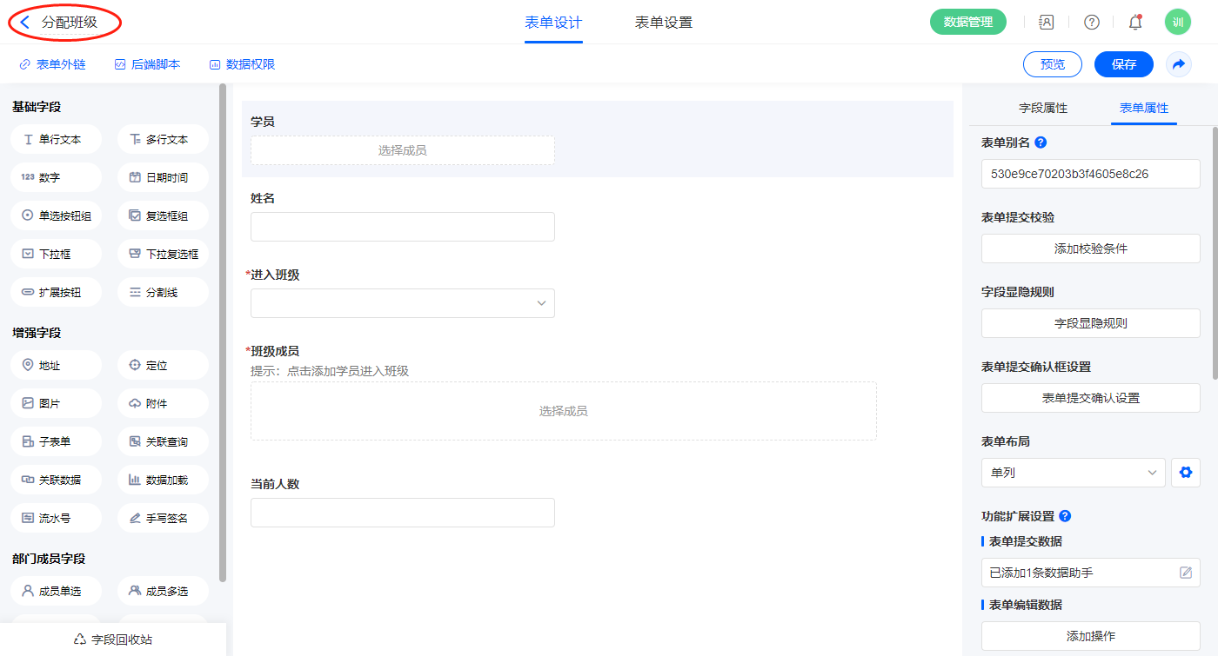Add a 单选按钮组 field
The image size is (1218, 656).
pos(57,215)
